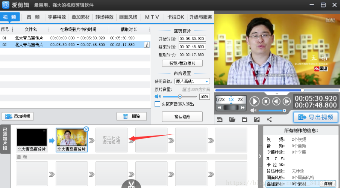
Task: Open 升级与服务 tab
Action: 200,17
